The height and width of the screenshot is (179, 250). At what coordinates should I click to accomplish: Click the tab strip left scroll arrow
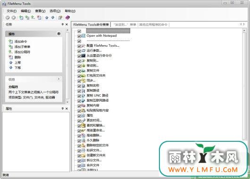(241, 24)
